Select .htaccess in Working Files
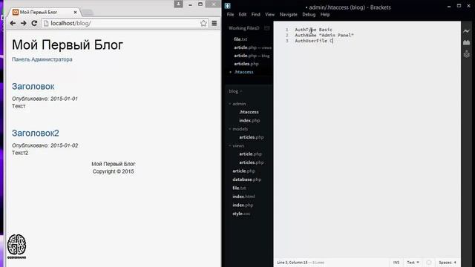This screenshot has height=267, width=475. pos(243,72)
